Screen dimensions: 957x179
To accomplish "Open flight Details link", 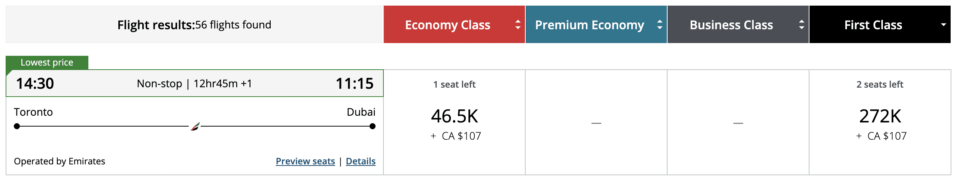I will pyautogui.click(x=361, y=161).
